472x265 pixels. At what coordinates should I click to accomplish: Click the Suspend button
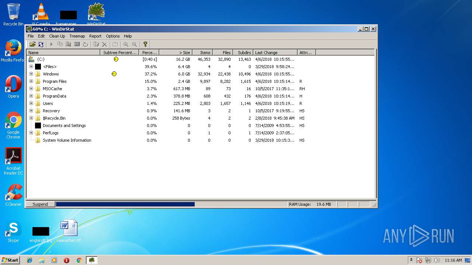coord(40,204)
